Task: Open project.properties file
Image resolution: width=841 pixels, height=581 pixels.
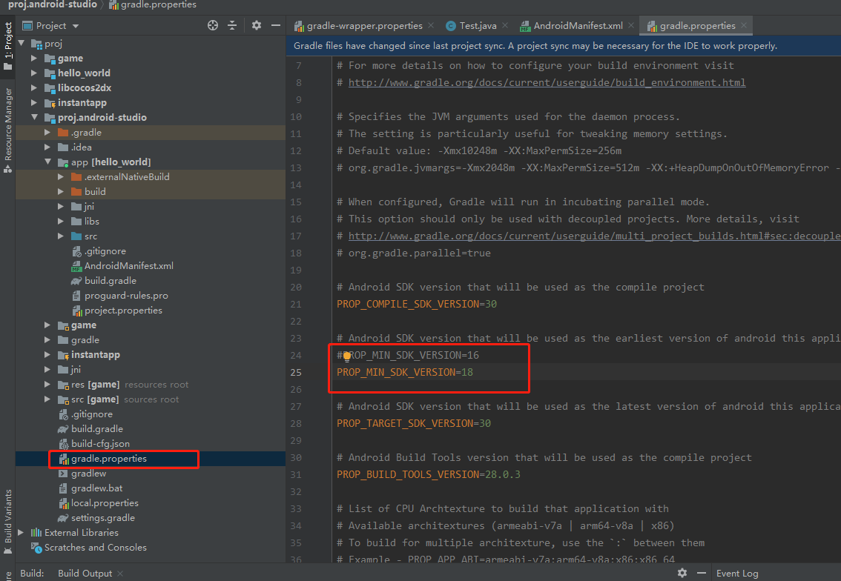Action: pos(123,310)
